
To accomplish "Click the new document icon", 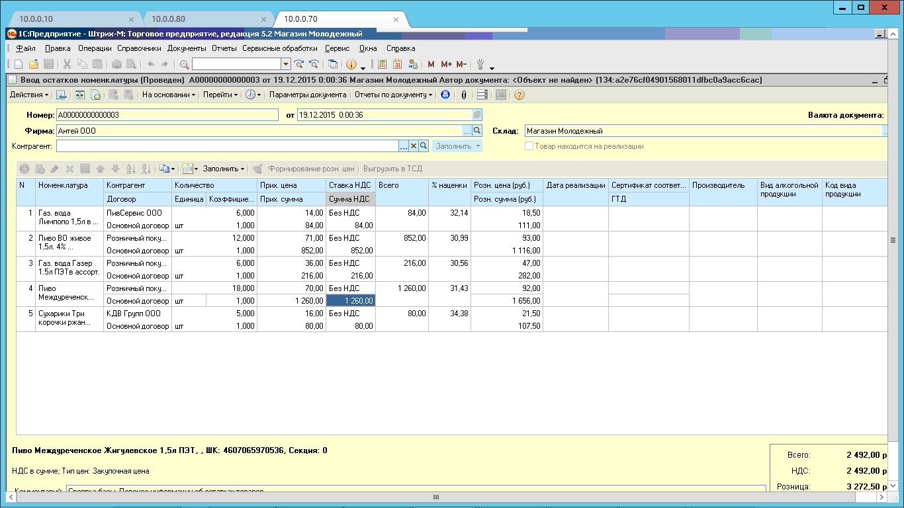I will [x=19, y=64].
